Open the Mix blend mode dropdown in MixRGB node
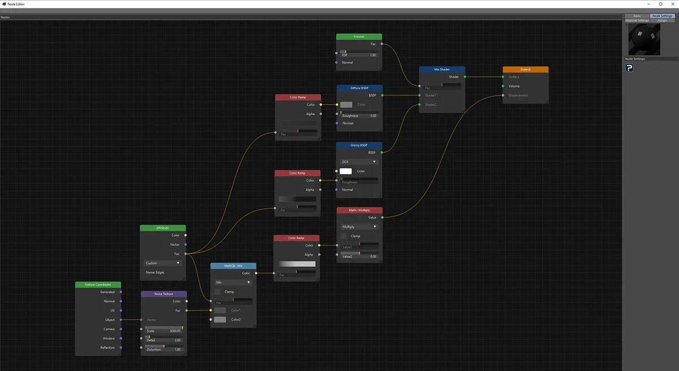The image size is (679, 371). coord(232,282)
